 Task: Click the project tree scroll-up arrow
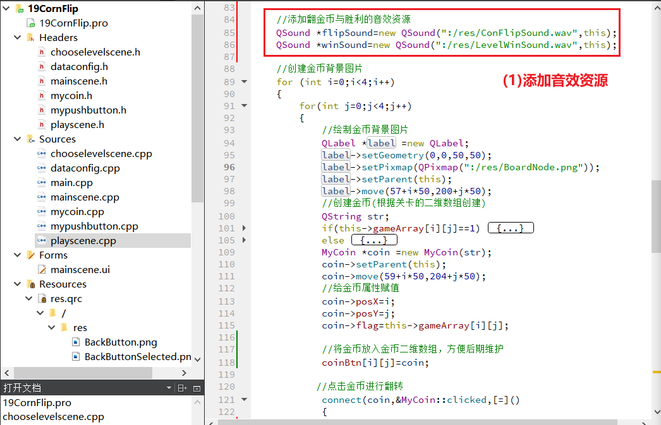(197, 8)
